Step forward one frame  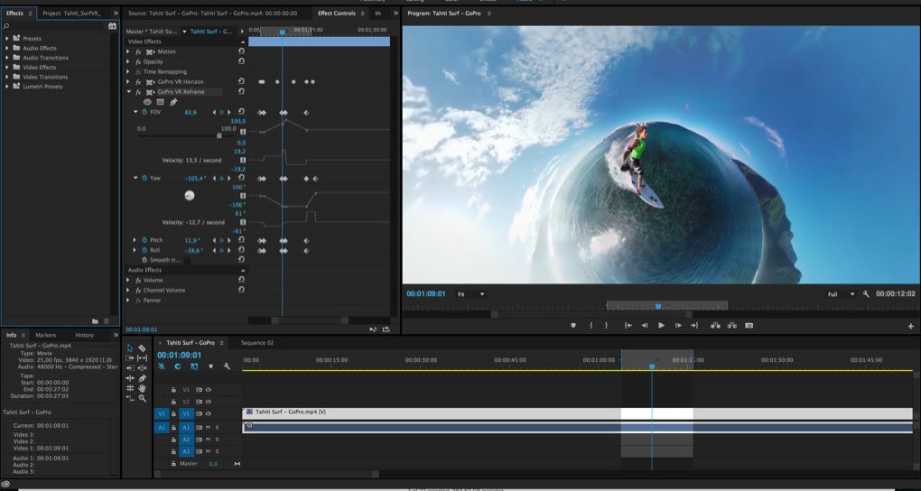coord(678,325)
